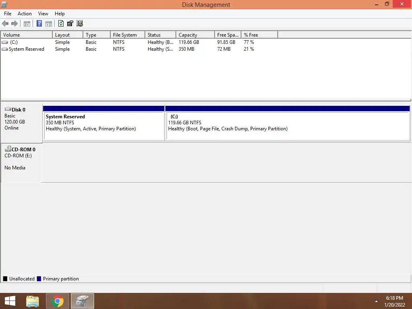412x309 pixels.
Task: Sort by the Volume column header
Action: point(27,35)
